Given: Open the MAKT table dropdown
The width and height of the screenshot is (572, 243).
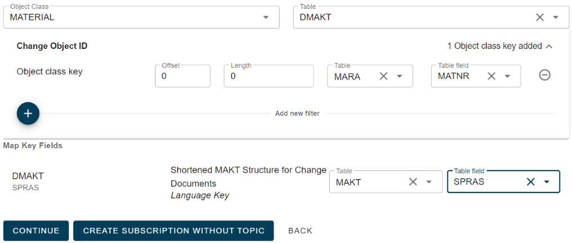Looking at the screenshot, I should pos(428,182).
